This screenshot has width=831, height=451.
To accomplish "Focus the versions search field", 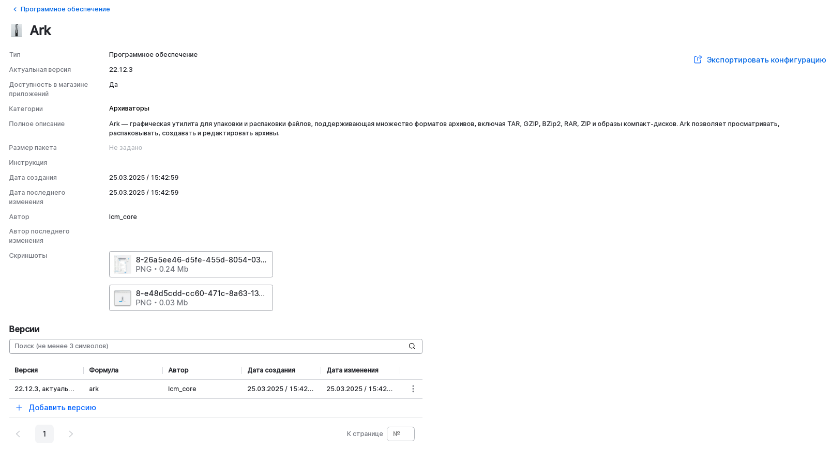I will (x=207, y=346).
